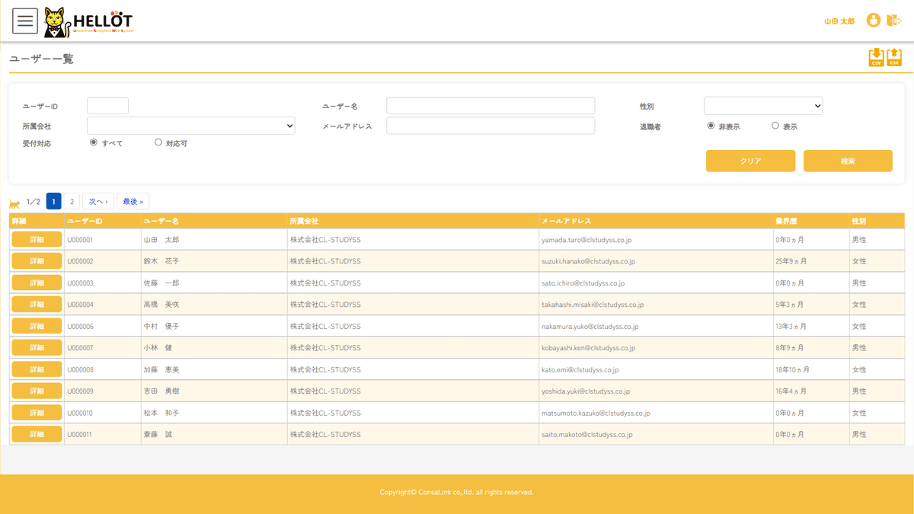
Task: Select 非表示 for the 退職者 option
Action: coord(711,126)
